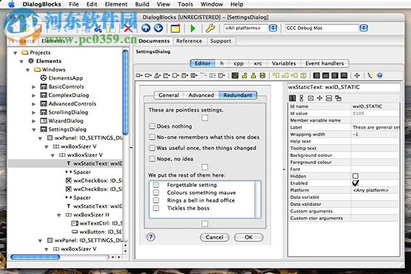This screenshot has width=411, height=274.
Task: Click the ElementsApp icon in the tree
Action: [43, 78]
